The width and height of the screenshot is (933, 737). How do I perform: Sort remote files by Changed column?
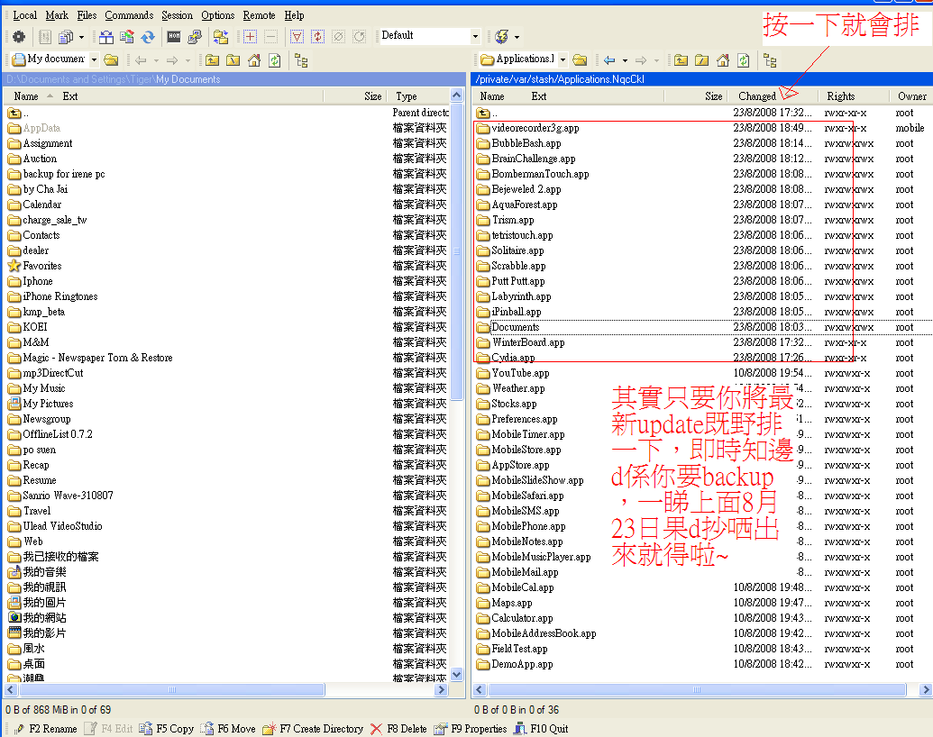(757, 96)
